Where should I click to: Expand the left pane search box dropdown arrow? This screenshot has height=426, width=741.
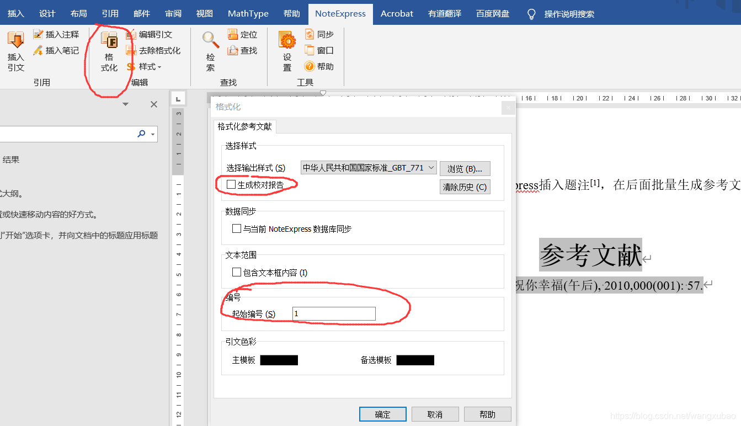coord(152,134)
